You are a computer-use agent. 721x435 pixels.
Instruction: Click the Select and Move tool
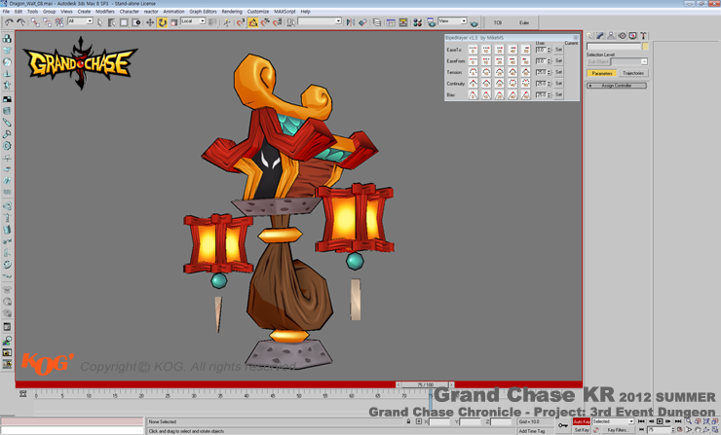(x=149, y=21)
